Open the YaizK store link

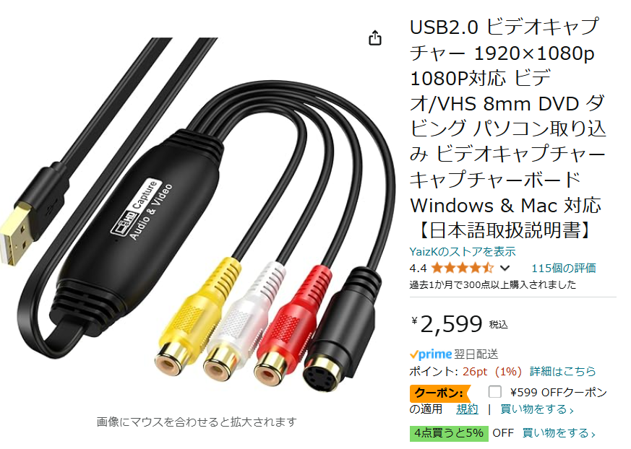[x=463, y=252]
